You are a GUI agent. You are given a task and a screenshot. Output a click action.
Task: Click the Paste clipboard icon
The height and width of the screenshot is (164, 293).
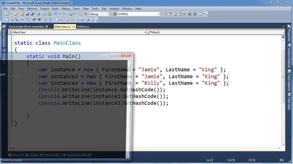[49, 14]
